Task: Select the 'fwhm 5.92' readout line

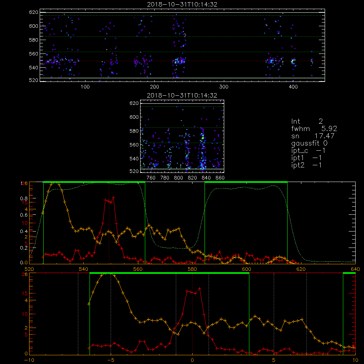Action: [314, 128]
